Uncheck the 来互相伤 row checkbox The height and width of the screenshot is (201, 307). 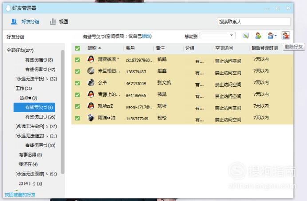coord(78,71)
